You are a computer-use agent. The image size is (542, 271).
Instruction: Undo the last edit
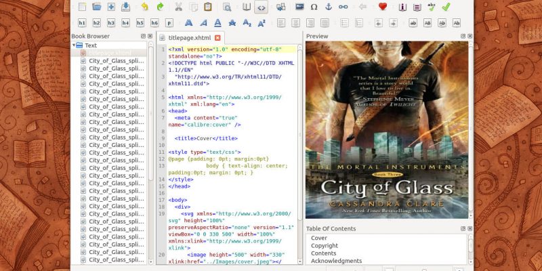[145, 7]
